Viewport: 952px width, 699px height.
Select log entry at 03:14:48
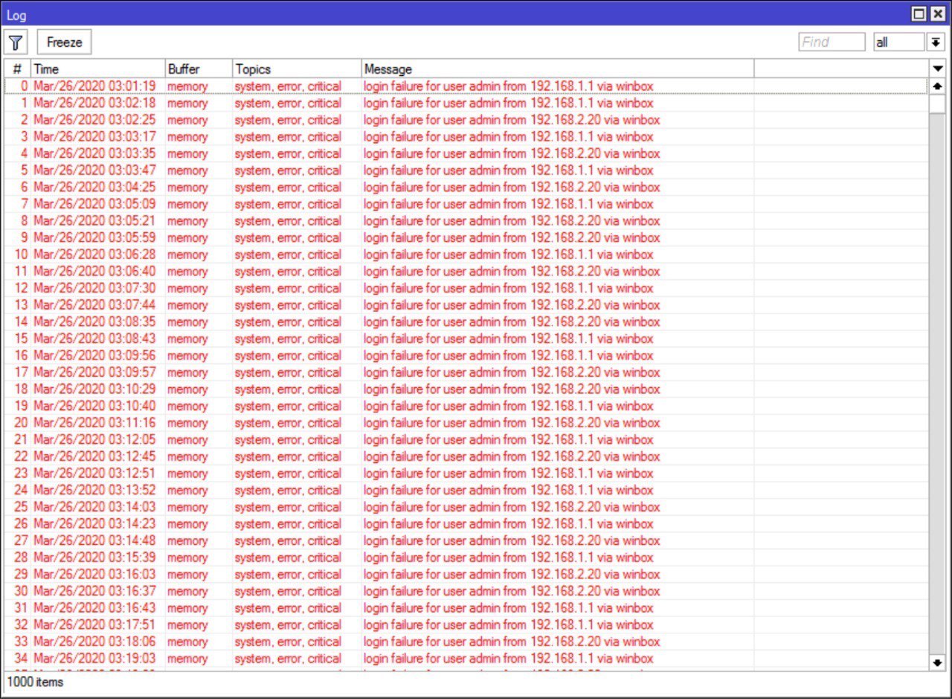click(x=466, y=540)
